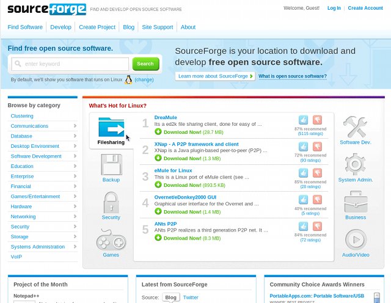Viewport: 391px width, 303px height.
Task: Give DreaMule a thumbs up
Action: [x=303, y=120]
